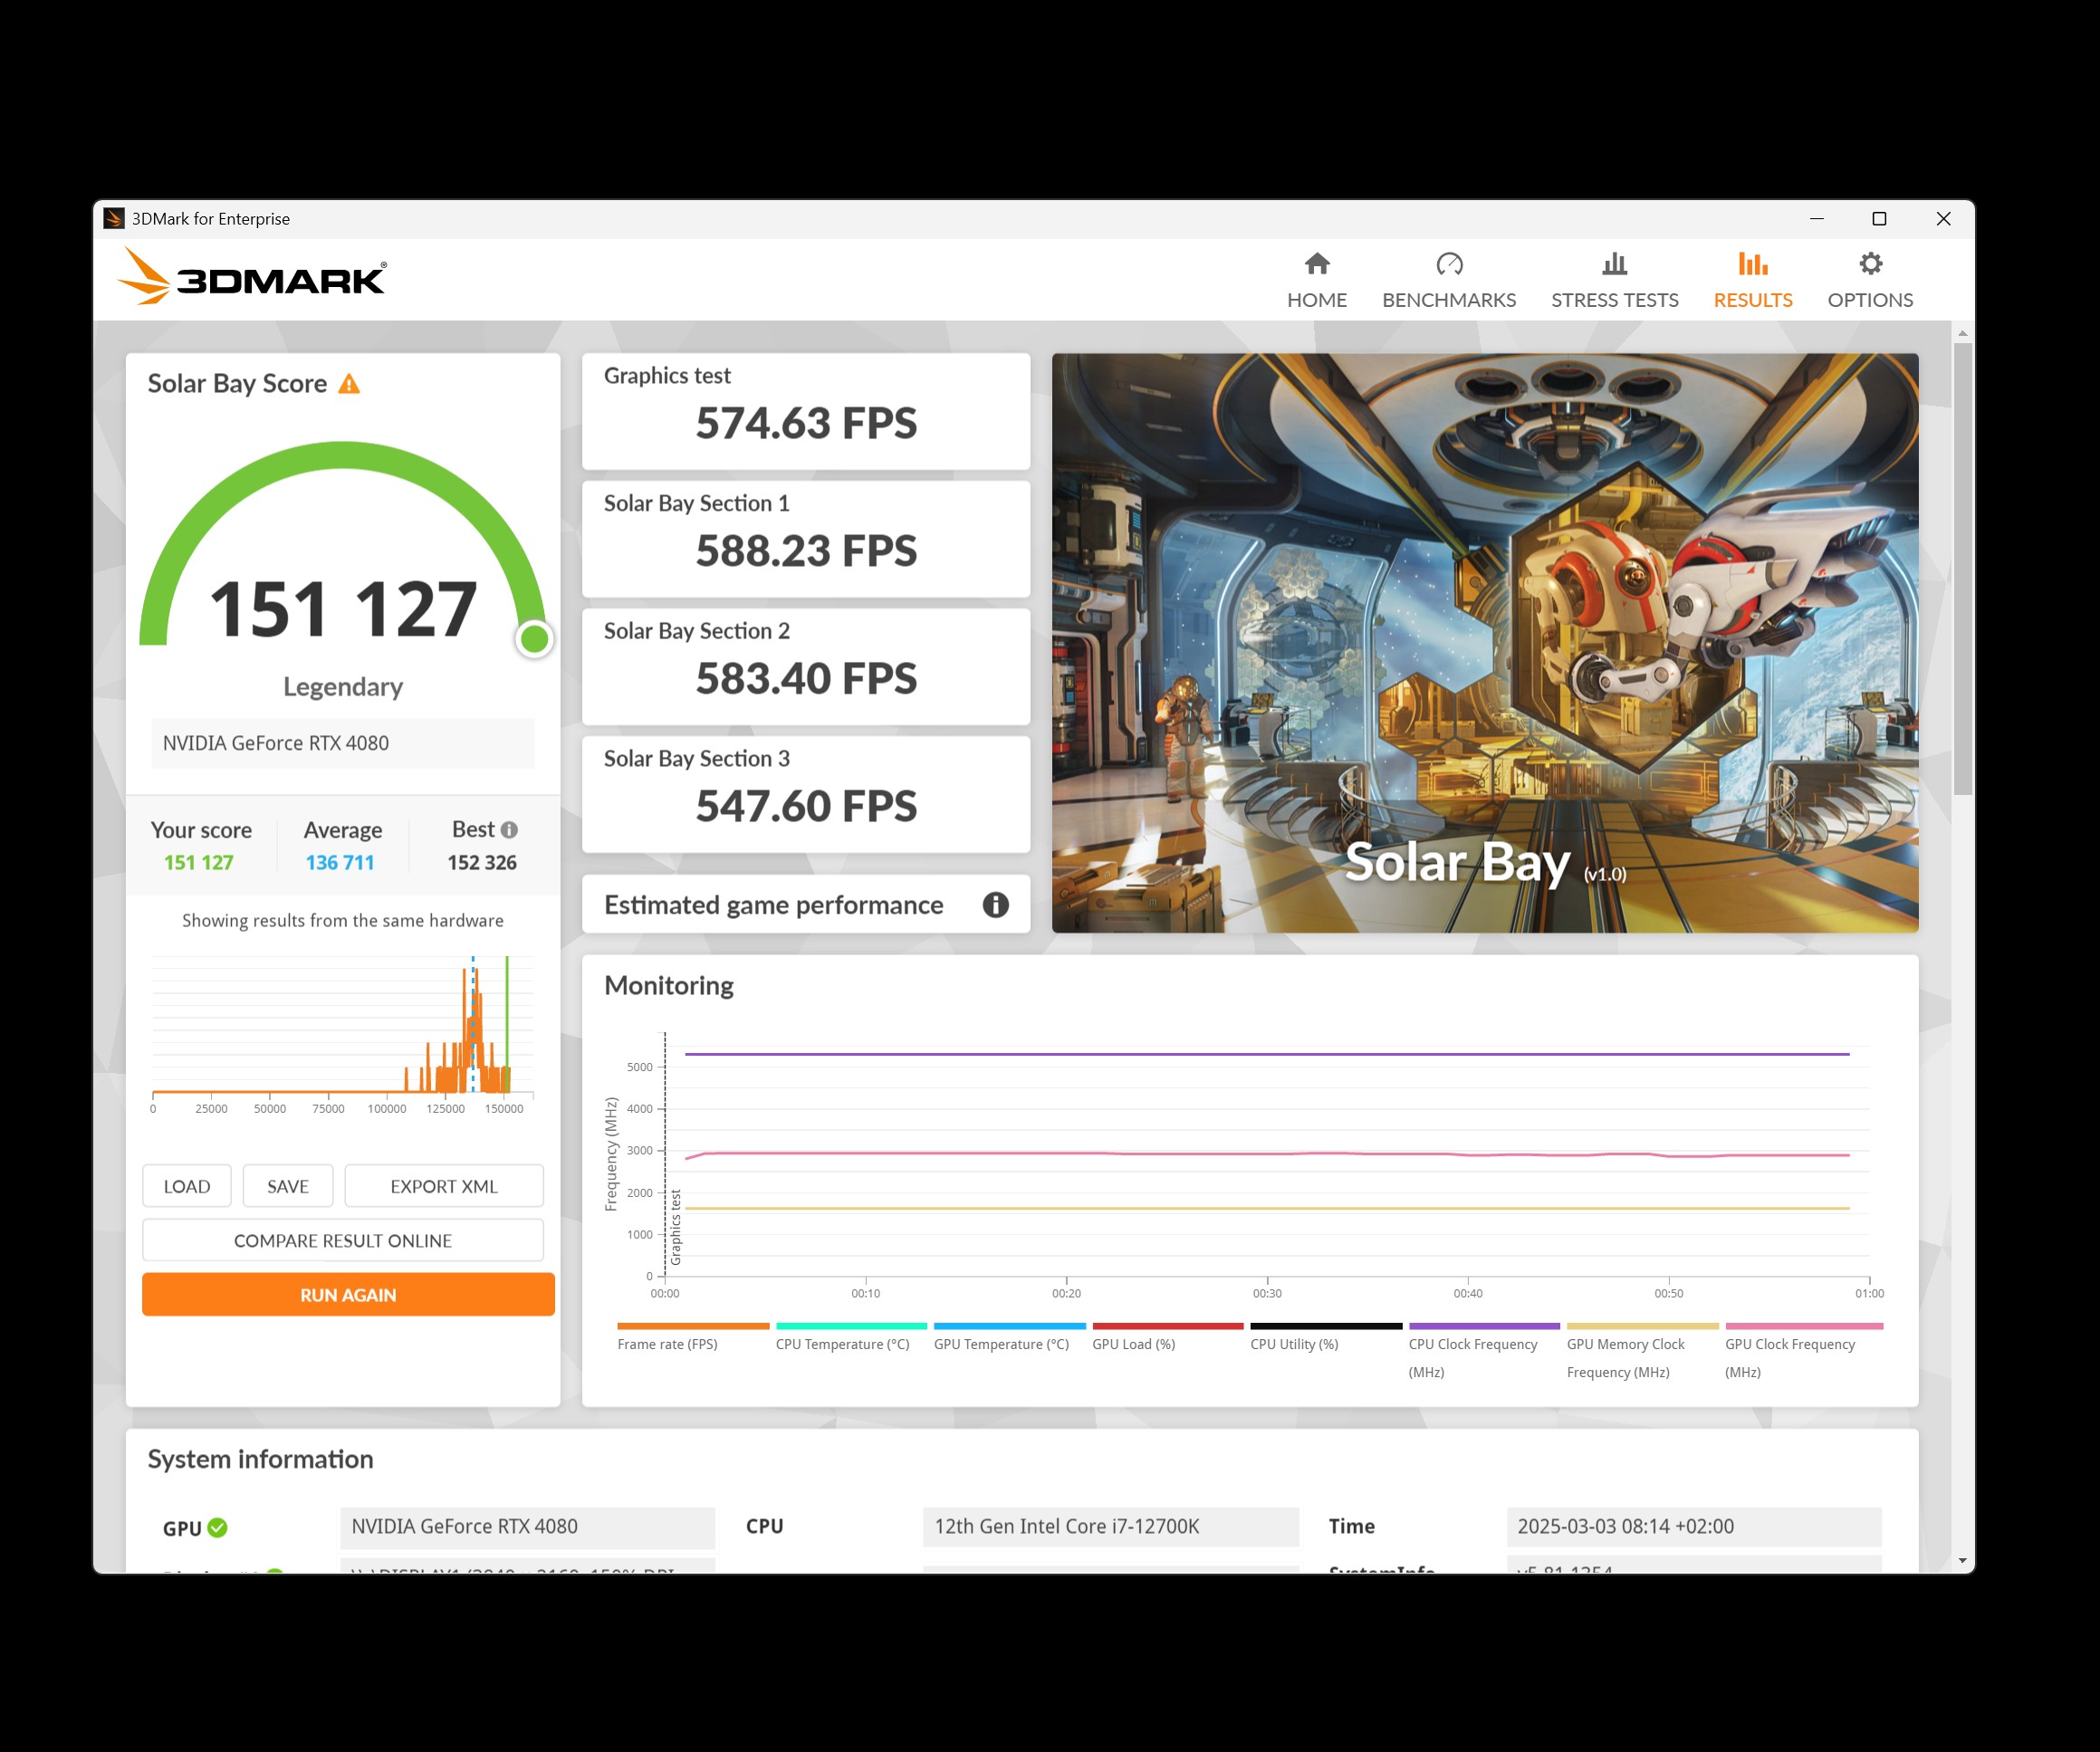Click the EXPORT XML button
This screenshot has height=1752, width=2100.
coord(444,1186)
